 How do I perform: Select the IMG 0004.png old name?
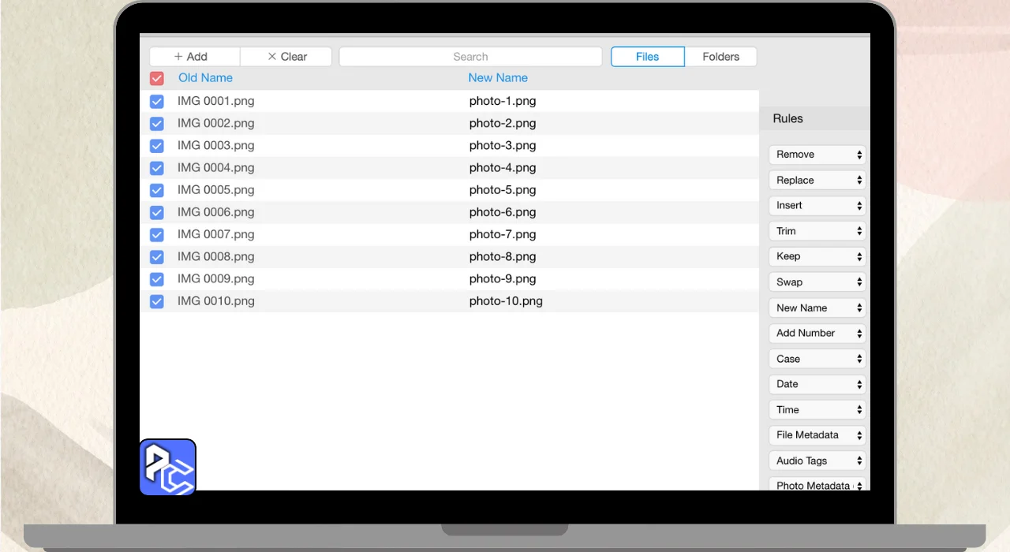215,168
